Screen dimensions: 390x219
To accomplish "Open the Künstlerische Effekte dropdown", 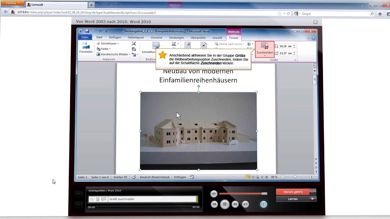I will (x=113, y=54).
